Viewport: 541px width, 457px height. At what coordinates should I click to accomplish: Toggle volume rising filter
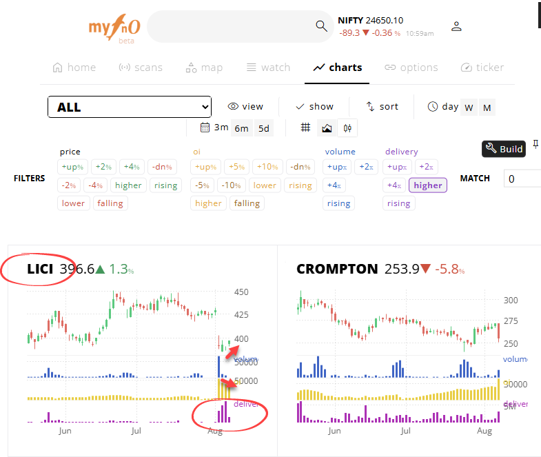(x=339, y=203)
